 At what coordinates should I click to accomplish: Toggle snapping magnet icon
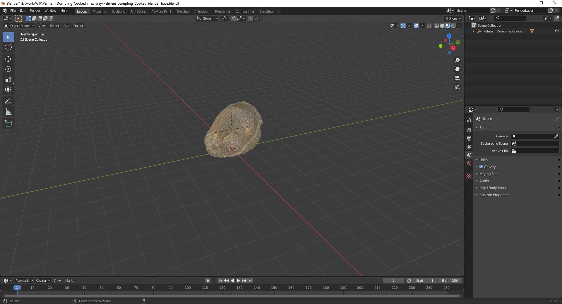click(234, 18)
